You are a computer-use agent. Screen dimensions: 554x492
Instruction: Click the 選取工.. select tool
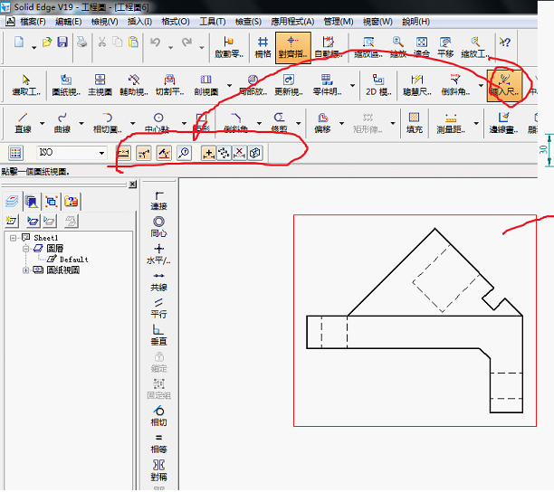pos(26,85)
